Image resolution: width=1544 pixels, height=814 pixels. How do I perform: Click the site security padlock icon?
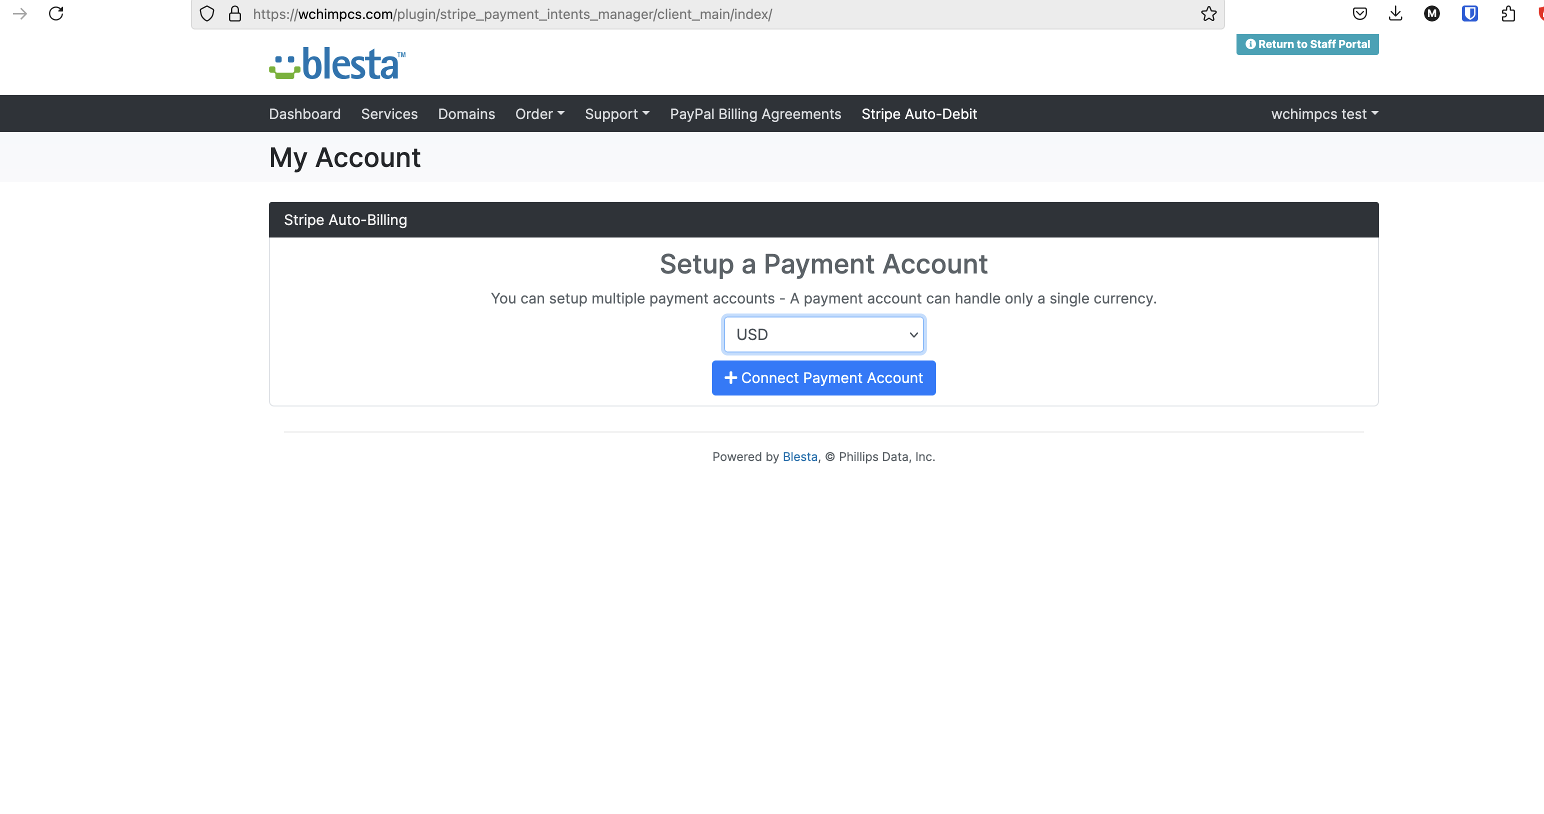(x=235, y=14)
